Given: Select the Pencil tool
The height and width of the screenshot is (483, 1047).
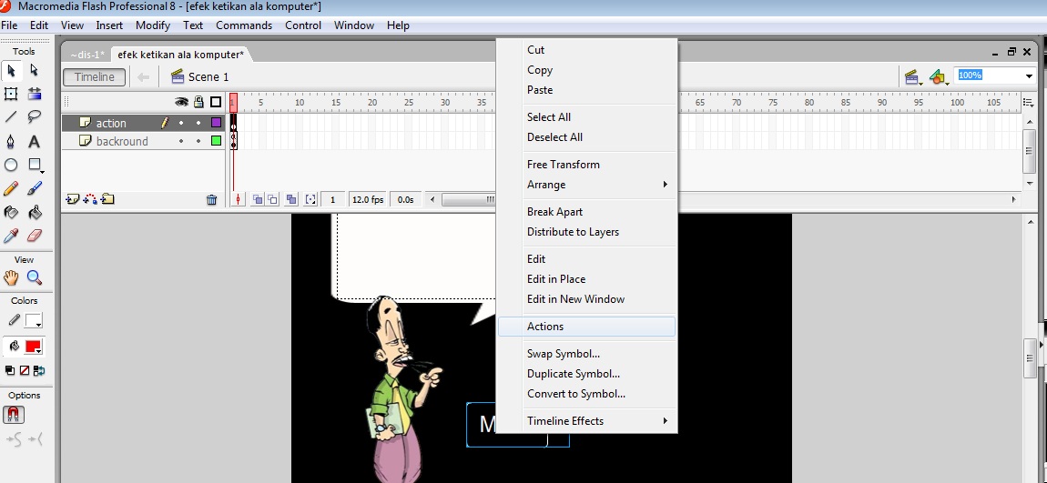Looking at the screenshot, I should [x=11, y=189].
